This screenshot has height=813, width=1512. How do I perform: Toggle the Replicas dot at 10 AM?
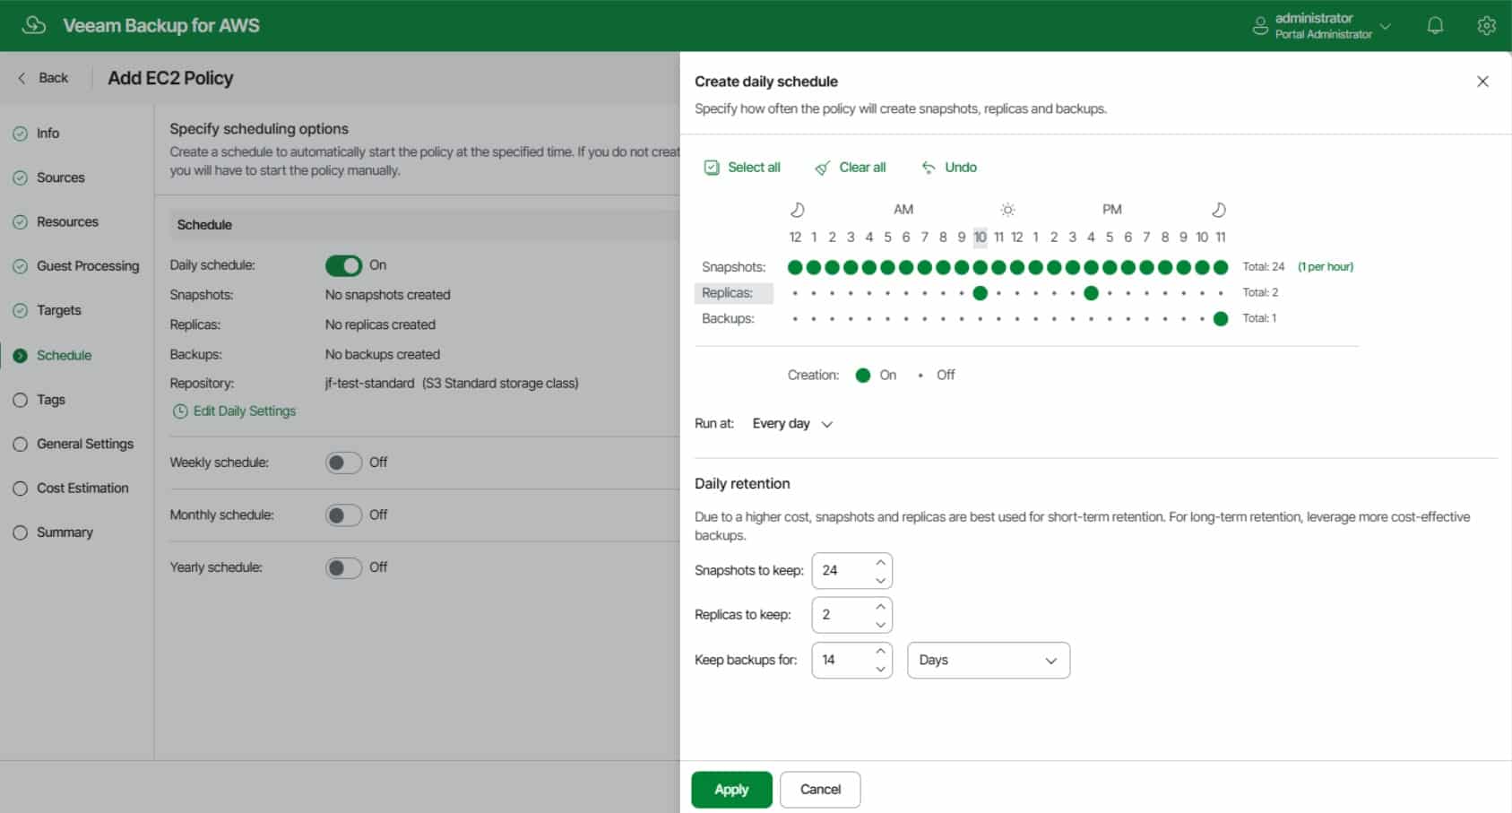click(x=980, y=293)
